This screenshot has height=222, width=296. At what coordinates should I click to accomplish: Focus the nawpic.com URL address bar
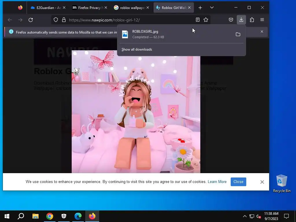click(130, 20)
